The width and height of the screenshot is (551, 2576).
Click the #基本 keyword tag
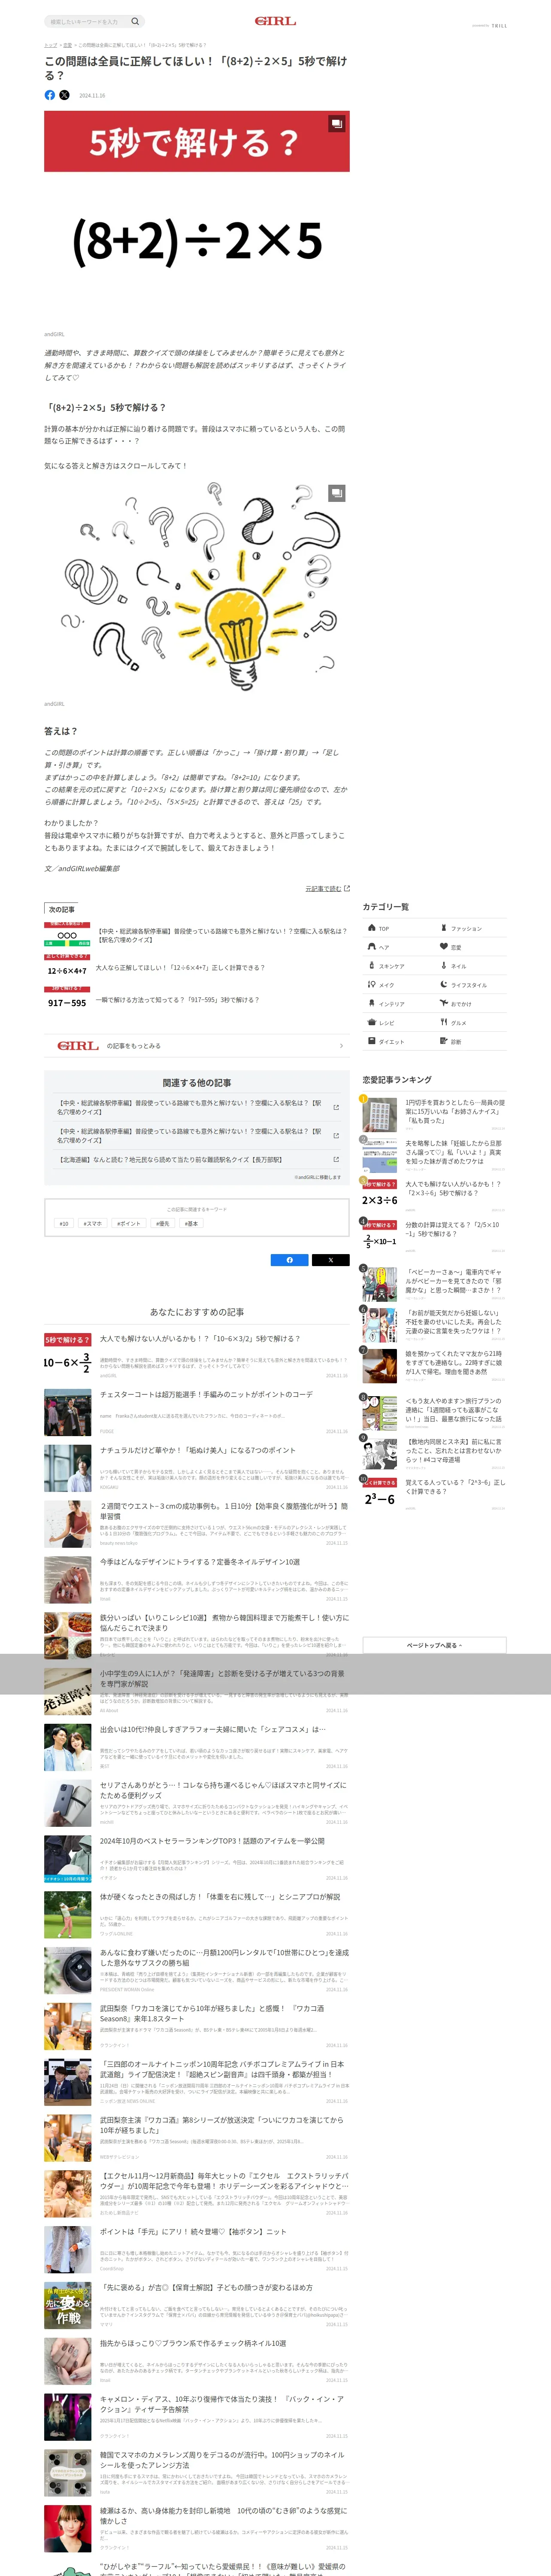click(191, 1223)
